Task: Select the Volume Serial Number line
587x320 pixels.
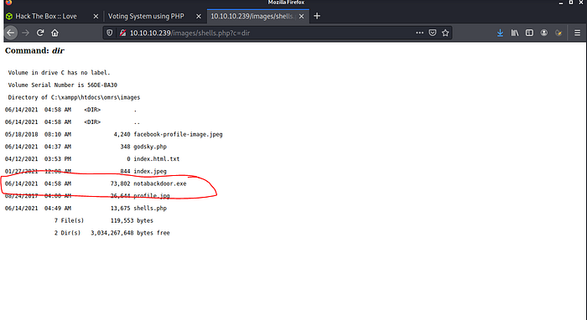Action: pos(63,85)
